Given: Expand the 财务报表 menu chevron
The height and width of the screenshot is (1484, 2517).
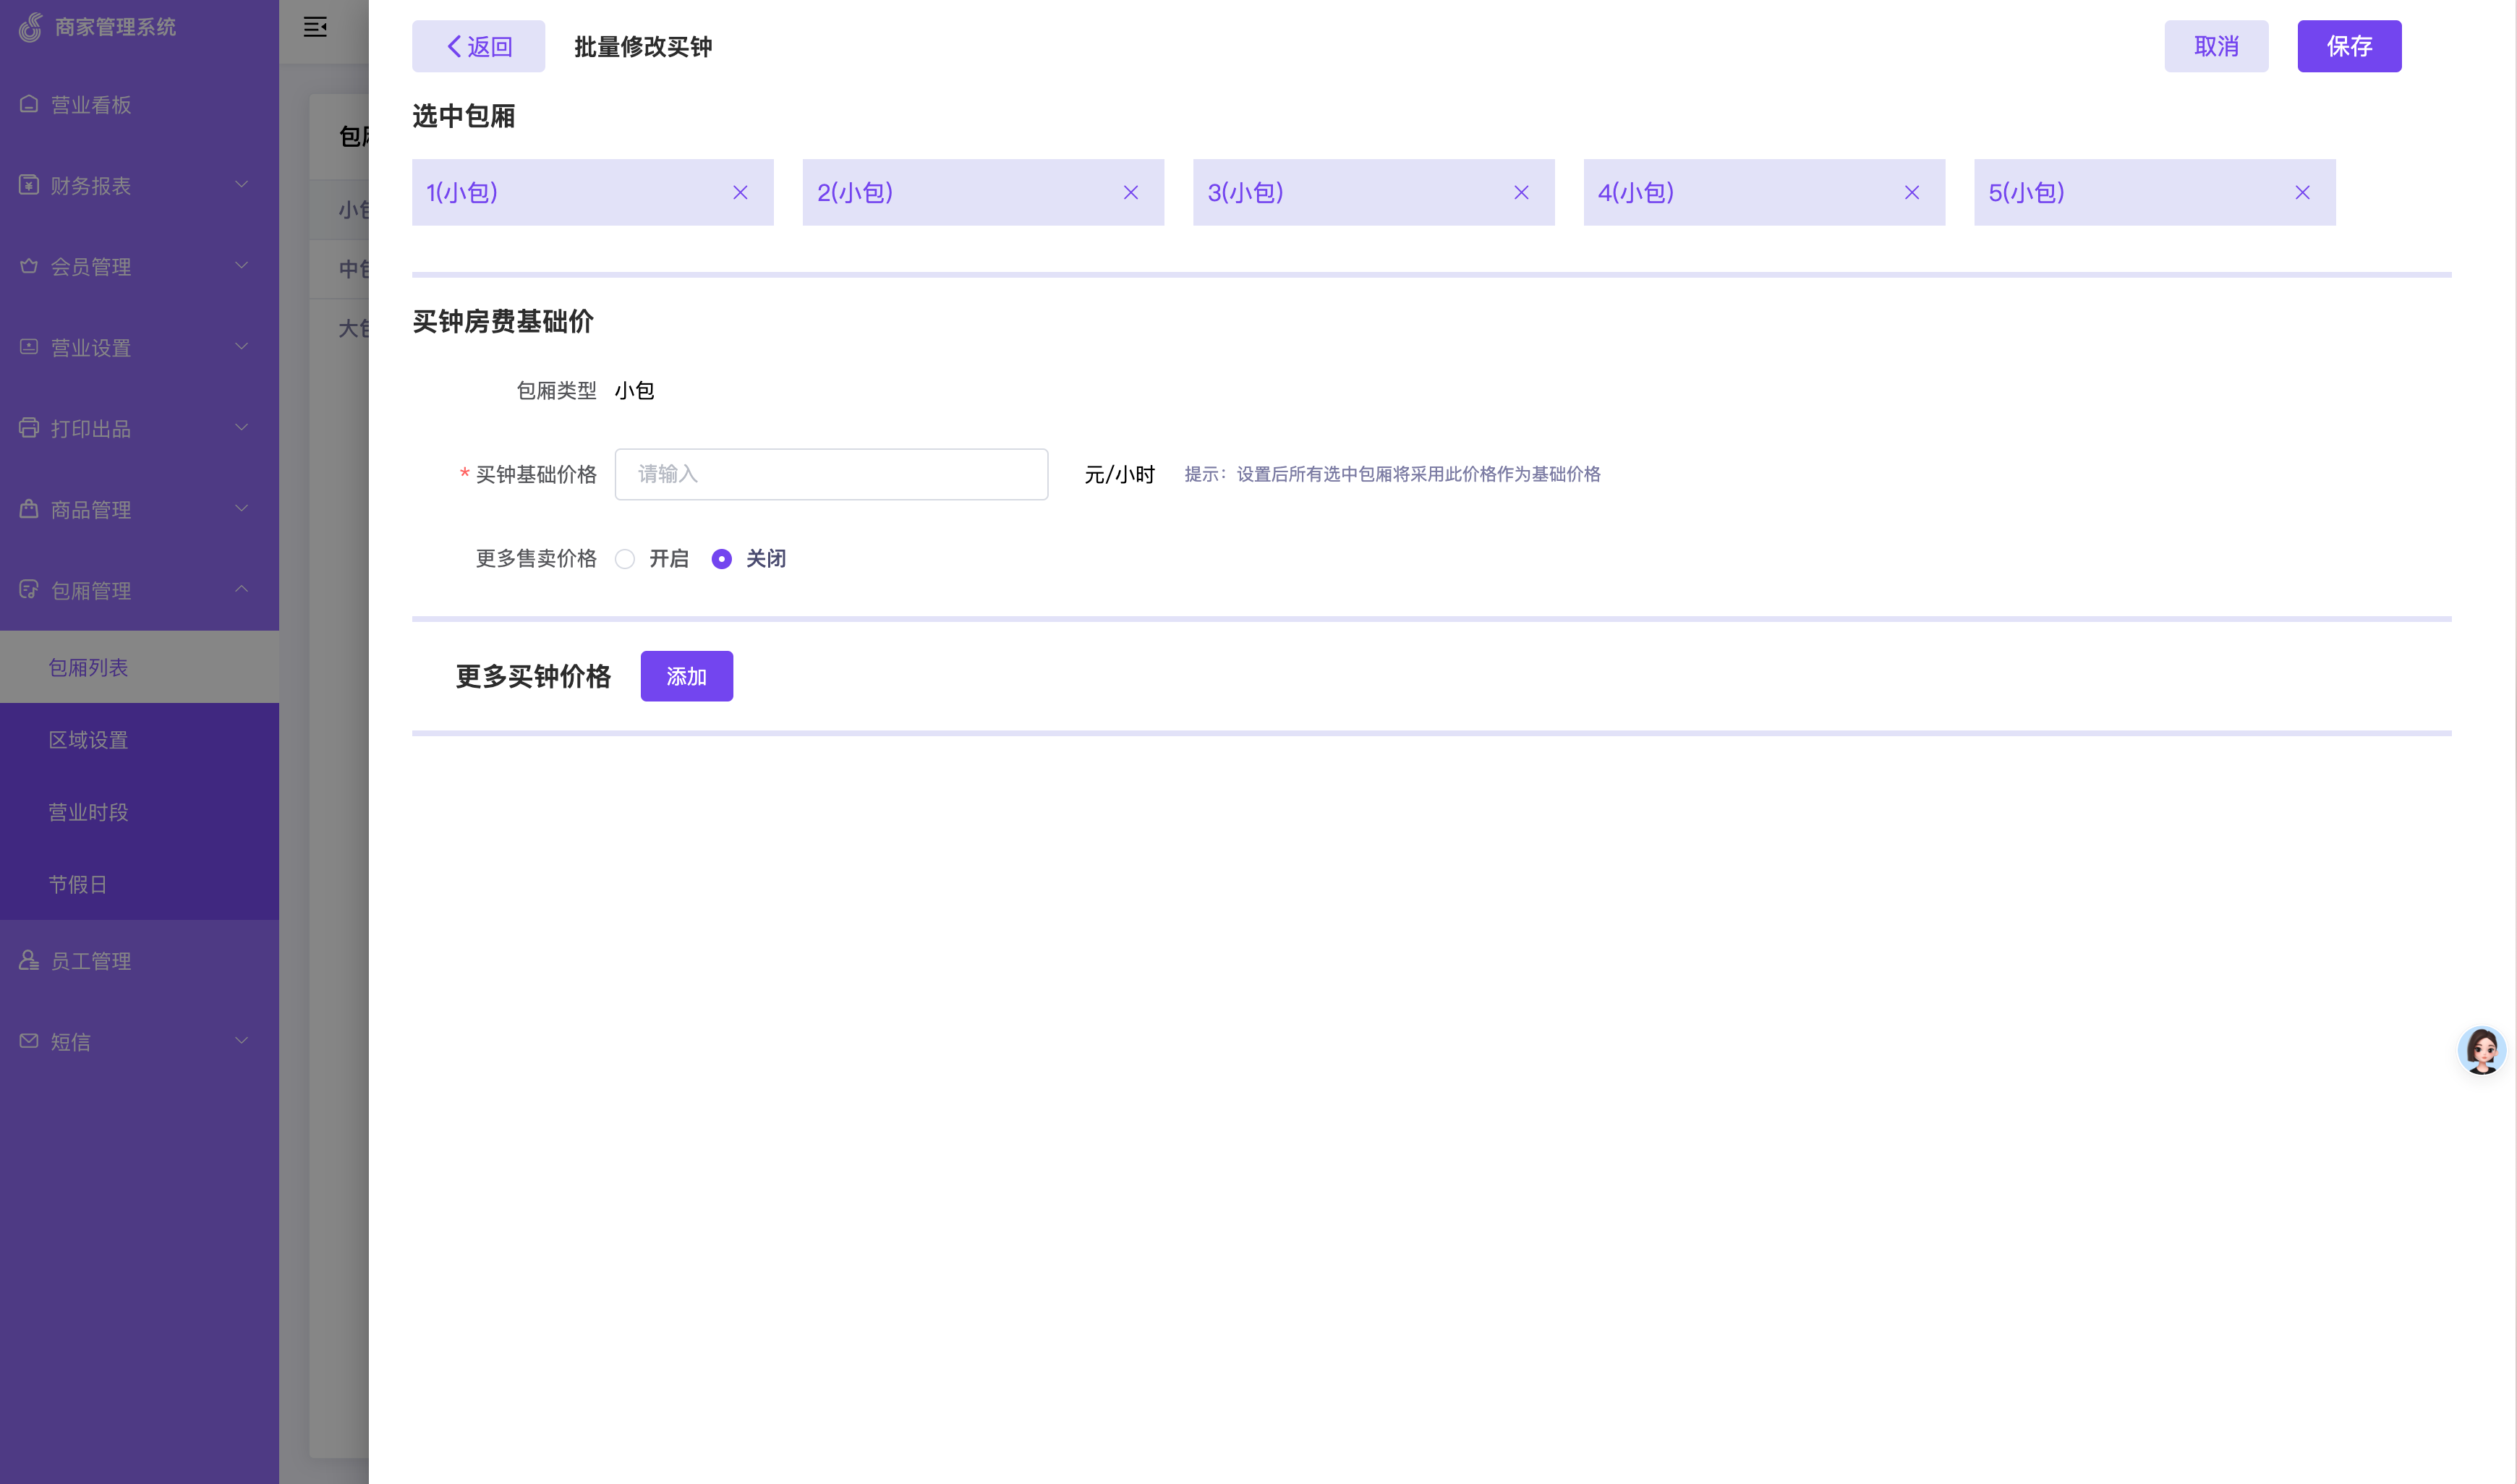Looking at the screenshot, I should [x=241, y=184].
